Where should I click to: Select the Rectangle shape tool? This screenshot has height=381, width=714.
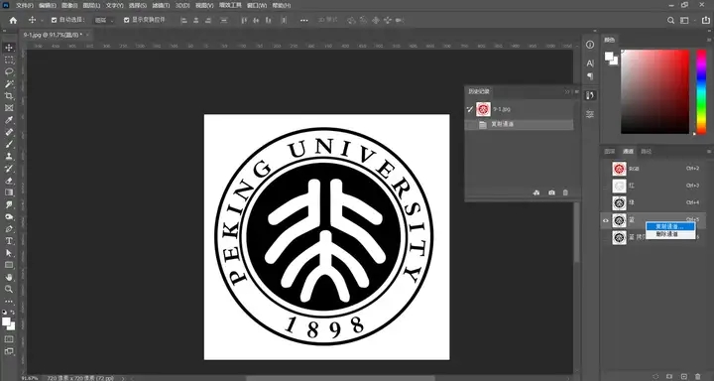pyautogui.click(x=9, y=265)
